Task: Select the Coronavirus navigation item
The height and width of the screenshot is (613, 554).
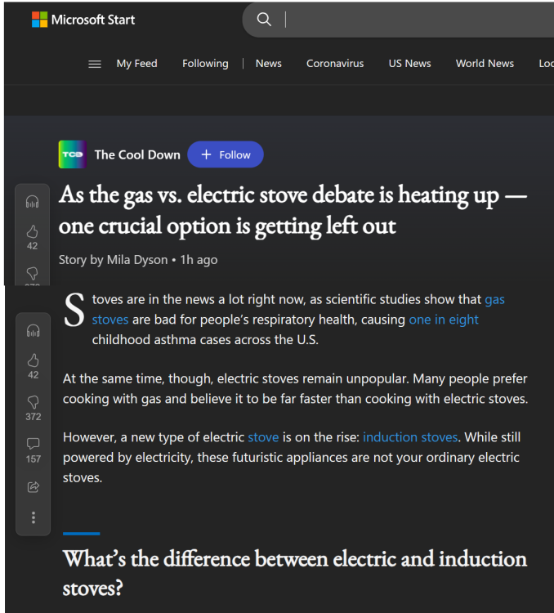Action: click(335, 64)
